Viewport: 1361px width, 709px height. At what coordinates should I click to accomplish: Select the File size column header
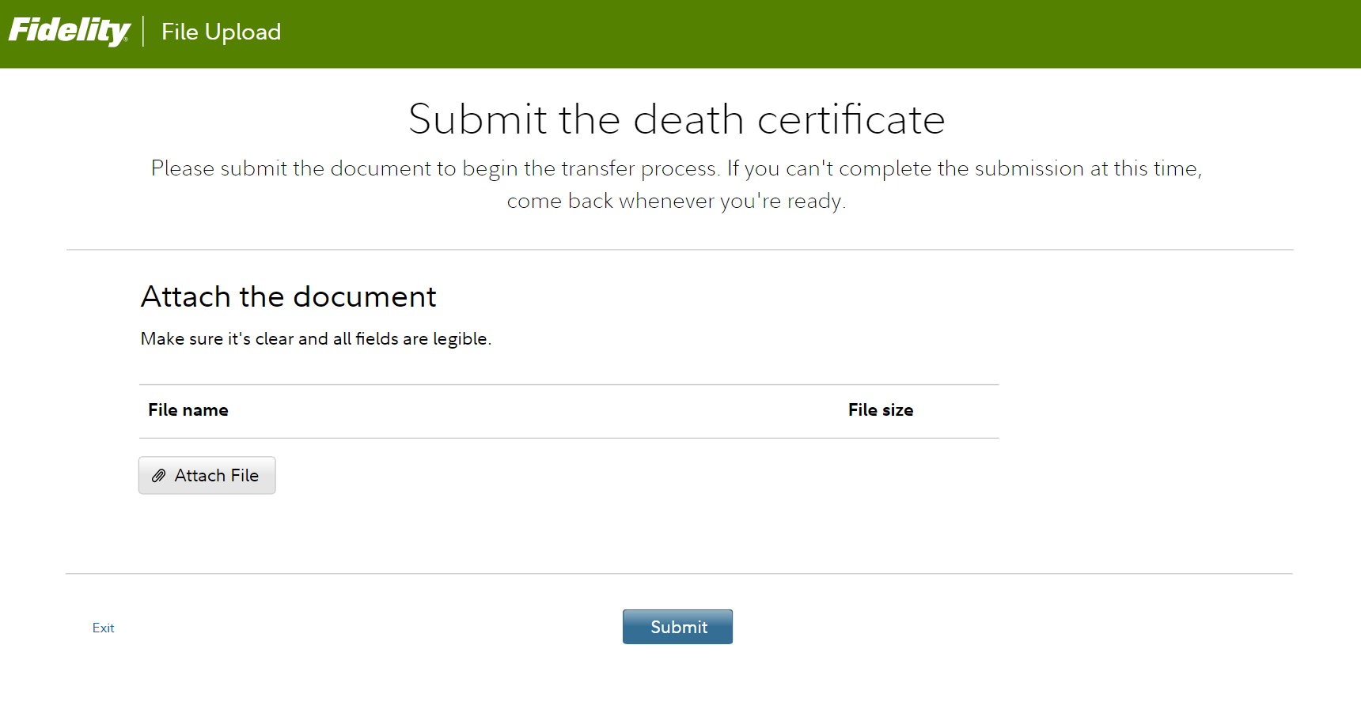coord(880,410)
